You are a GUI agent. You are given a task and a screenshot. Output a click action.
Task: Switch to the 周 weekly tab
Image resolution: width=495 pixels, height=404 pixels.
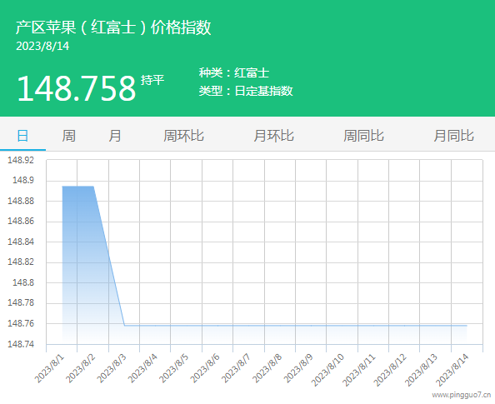[x=68, y=136]
